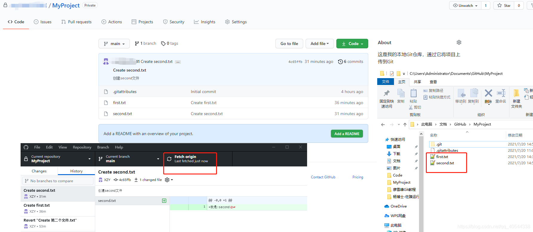Open the File menu in GitHub Desktop
Image resolution: width=533 pixels, height=232 pixels.
coord(37,147)
